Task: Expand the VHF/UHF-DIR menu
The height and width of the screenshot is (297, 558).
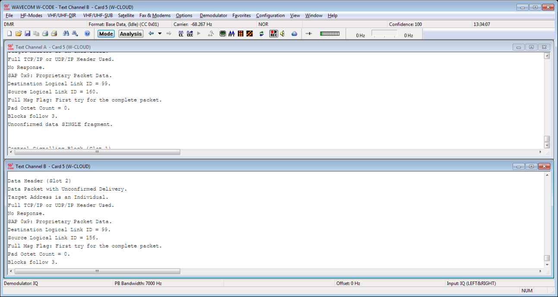Action: pos(62,16)
